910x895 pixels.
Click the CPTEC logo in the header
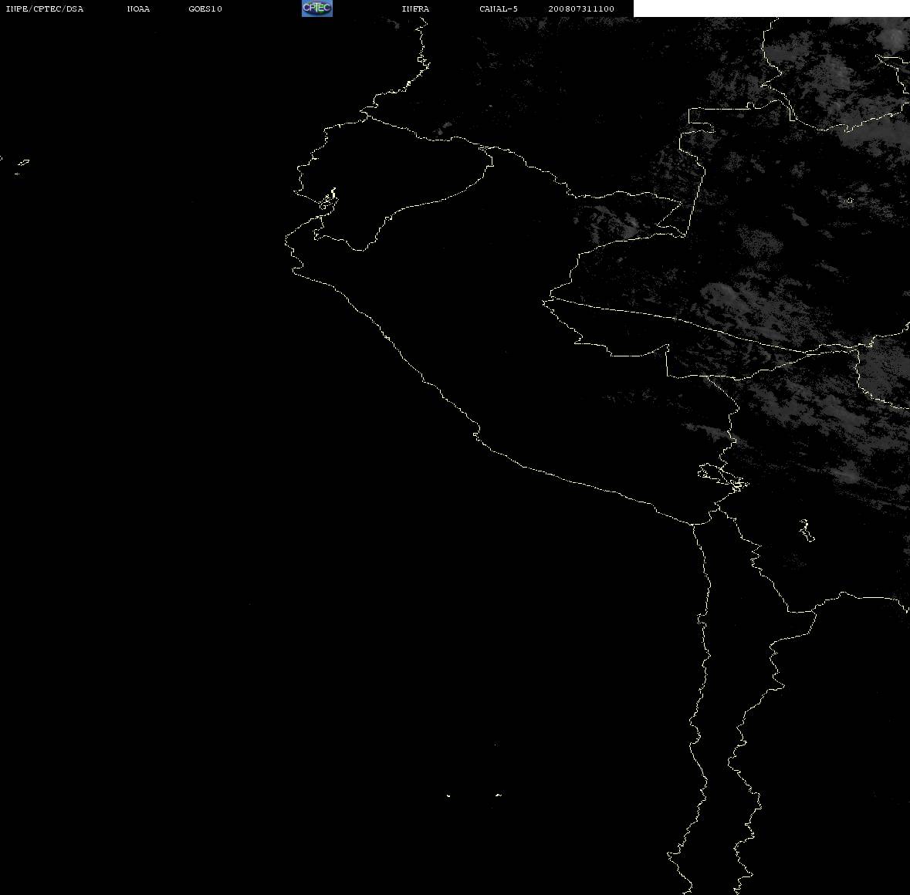(317, 8)
